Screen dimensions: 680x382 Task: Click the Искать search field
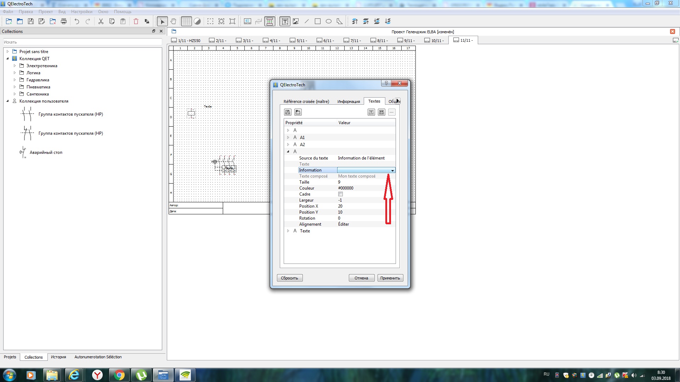click(82, 42)
